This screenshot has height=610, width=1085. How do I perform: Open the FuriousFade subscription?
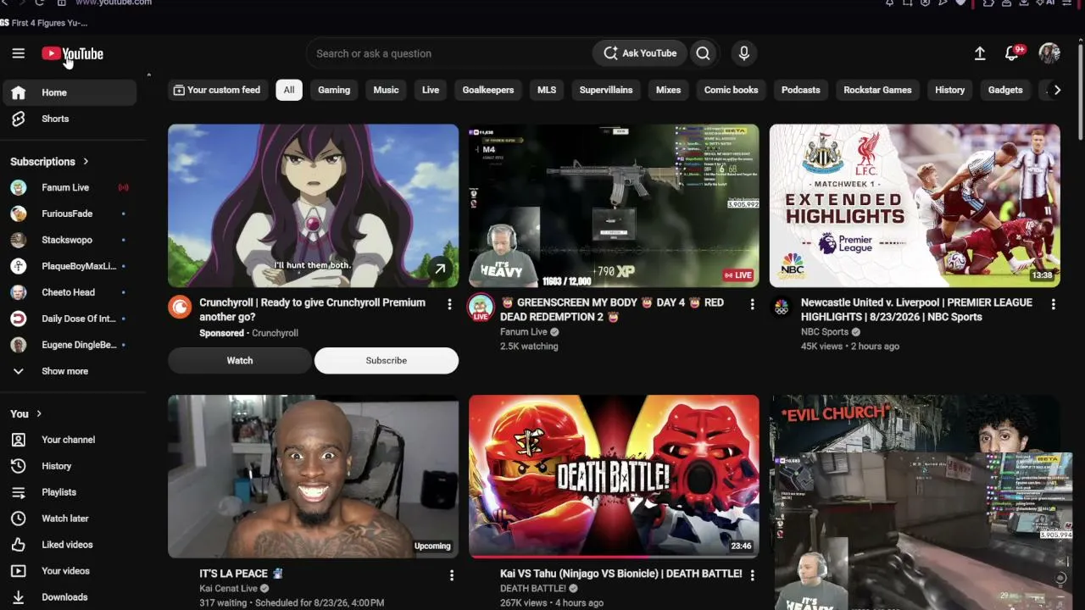pos(70,213)
